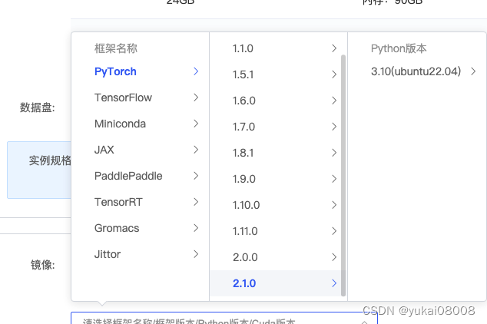The width and height of the screenshot is (487, 324).
Task: Choose Python 3.10(ubuntu22.04) option
Action: pos(417,71)
